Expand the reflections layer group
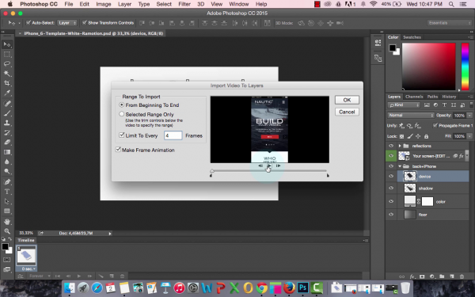The image size is (475, 297). coord(400,146)
